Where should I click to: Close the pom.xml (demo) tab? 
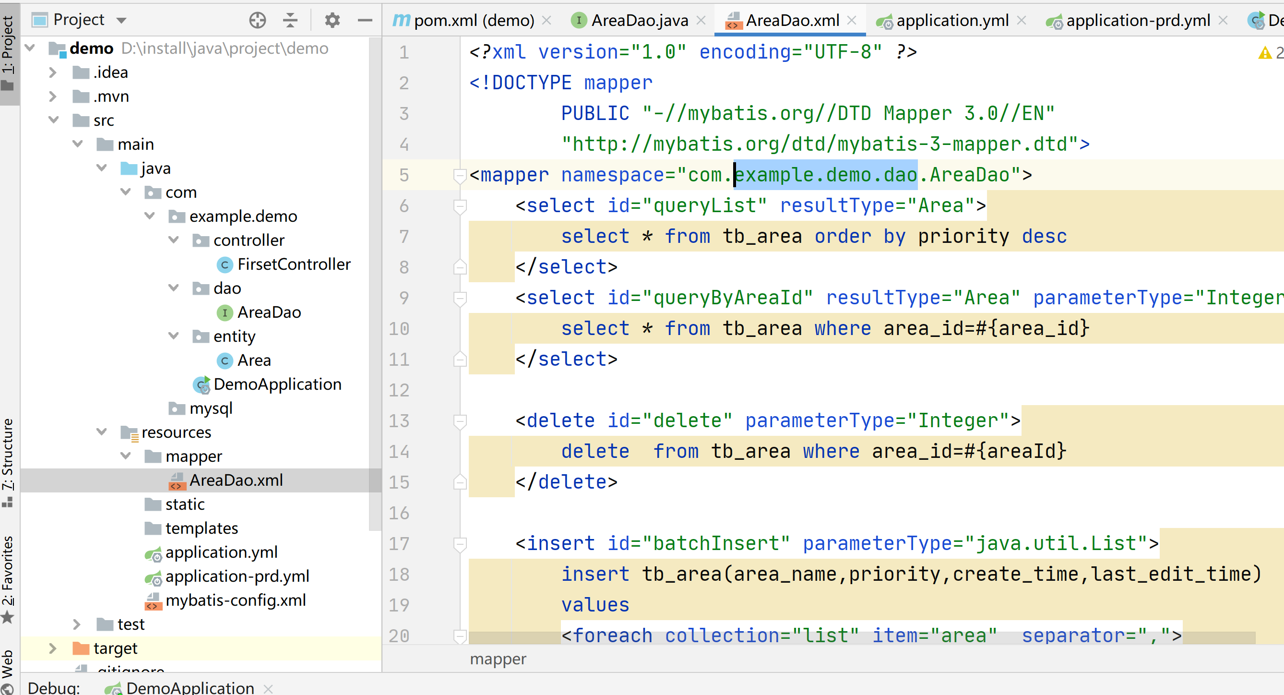[547, 21]
